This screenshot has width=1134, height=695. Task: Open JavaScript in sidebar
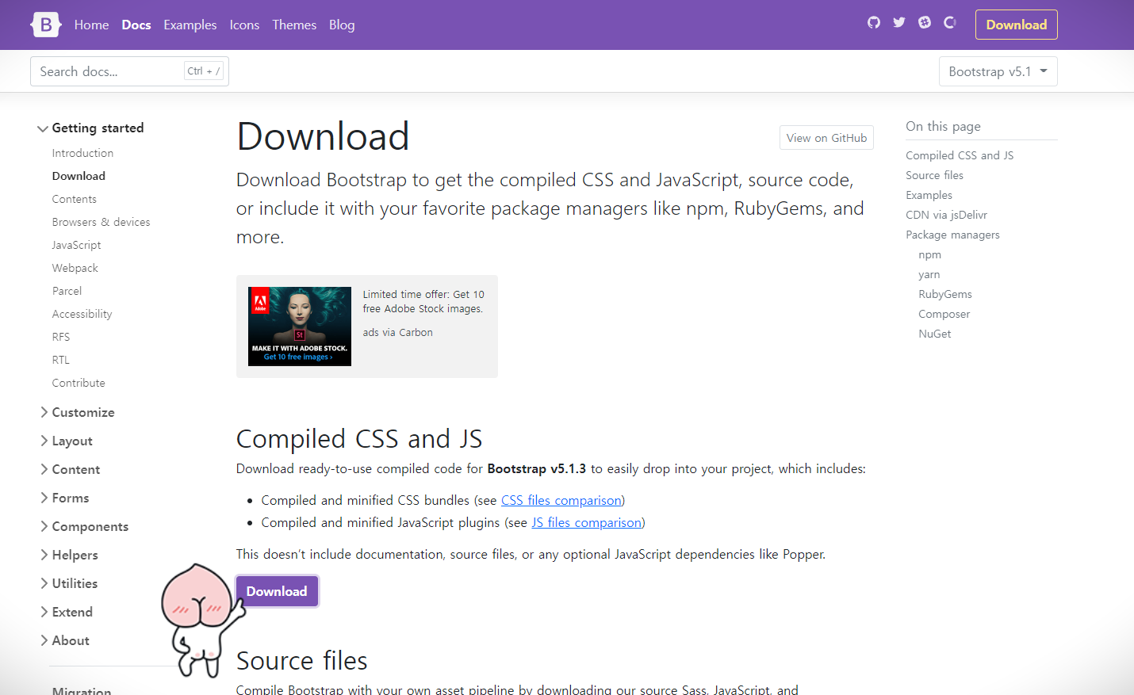pyautogui.click(x=76, y=245)
